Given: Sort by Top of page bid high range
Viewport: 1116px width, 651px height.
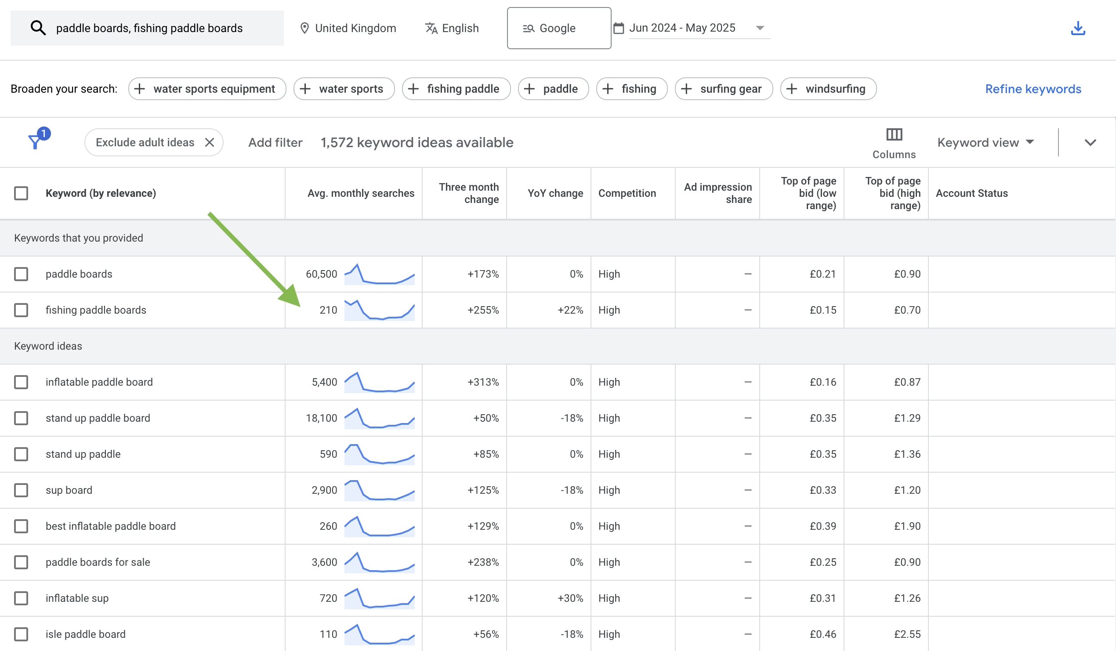Looking at the screenshot, I should (893, 193).
